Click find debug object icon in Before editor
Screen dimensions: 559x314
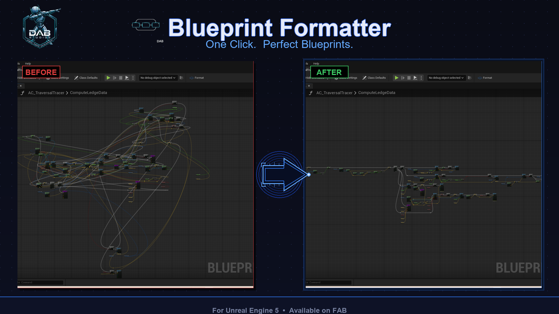pos(181,78)
